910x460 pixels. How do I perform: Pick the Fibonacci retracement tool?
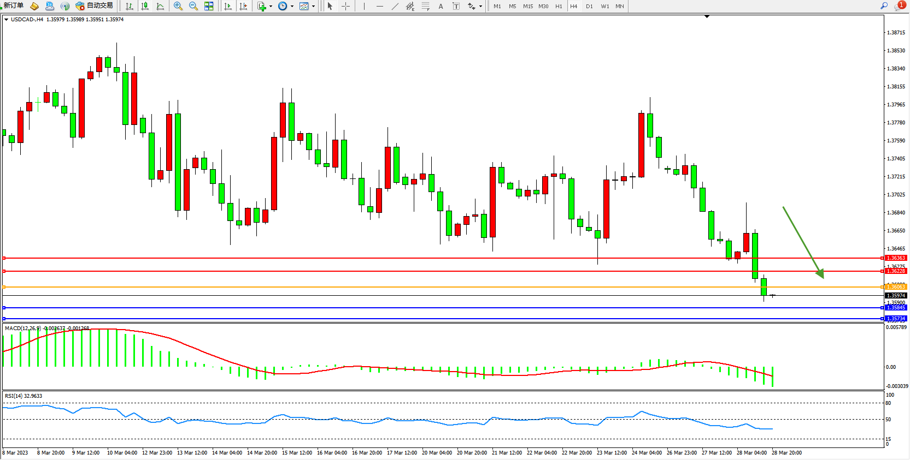[425, 6]
